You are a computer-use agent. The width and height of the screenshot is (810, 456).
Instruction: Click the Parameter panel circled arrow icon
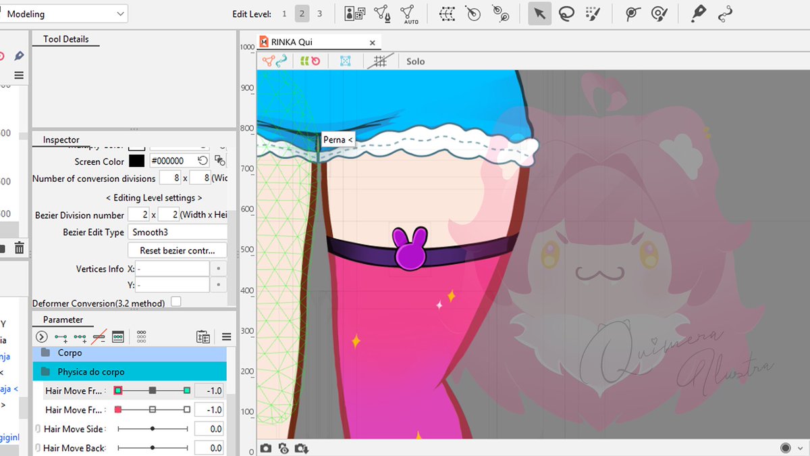coord(42,336)
